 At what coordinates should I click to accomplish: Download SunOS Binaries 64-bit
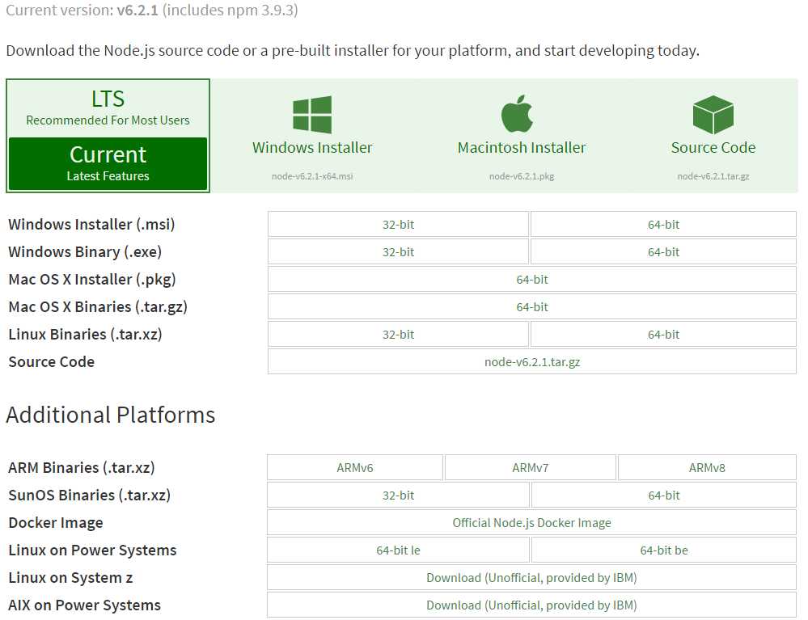coord(664,496)
